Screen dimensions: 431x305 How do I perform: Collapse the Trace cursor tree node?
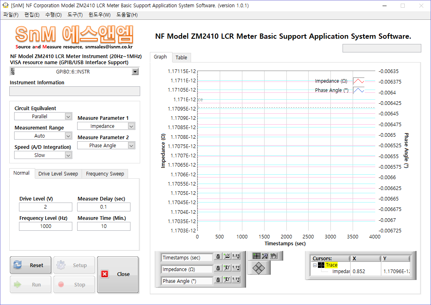315,265
